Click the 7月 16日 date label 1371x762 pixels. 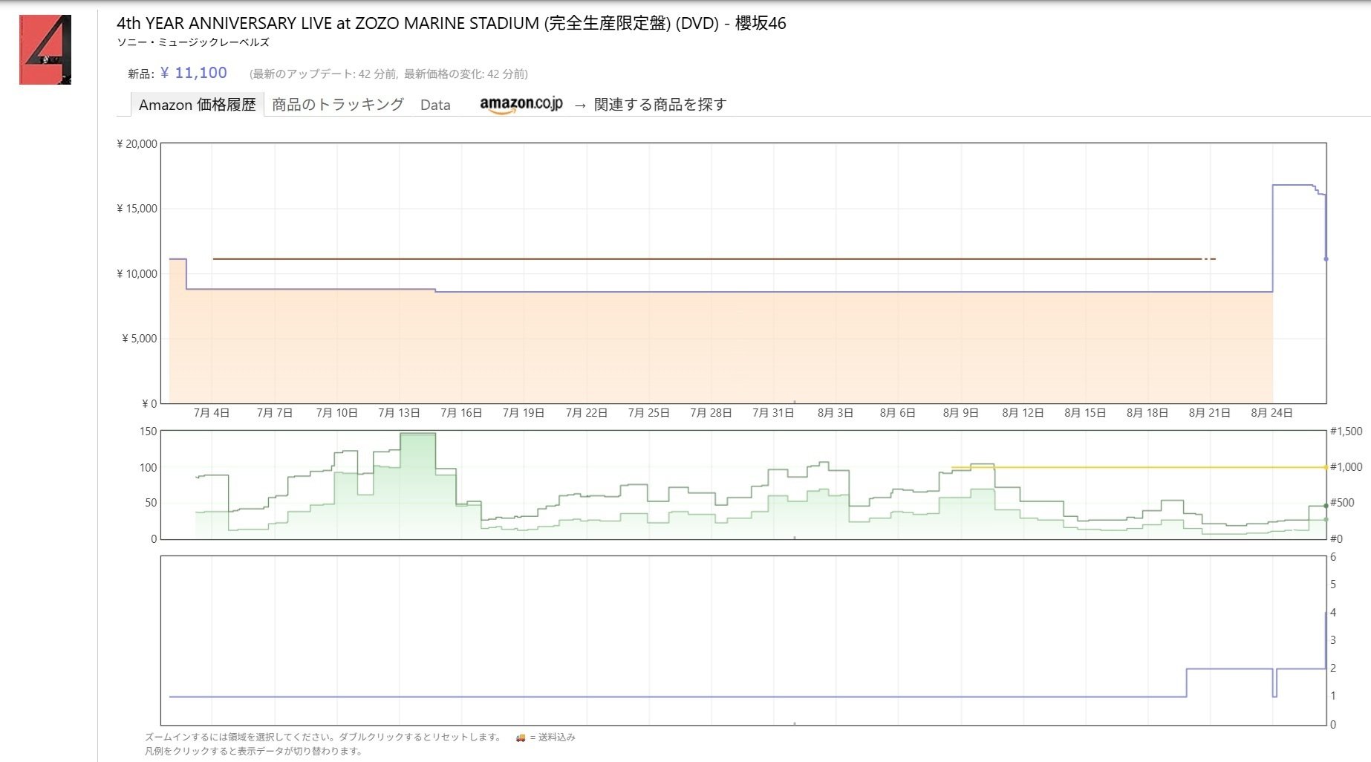point(462,413)
